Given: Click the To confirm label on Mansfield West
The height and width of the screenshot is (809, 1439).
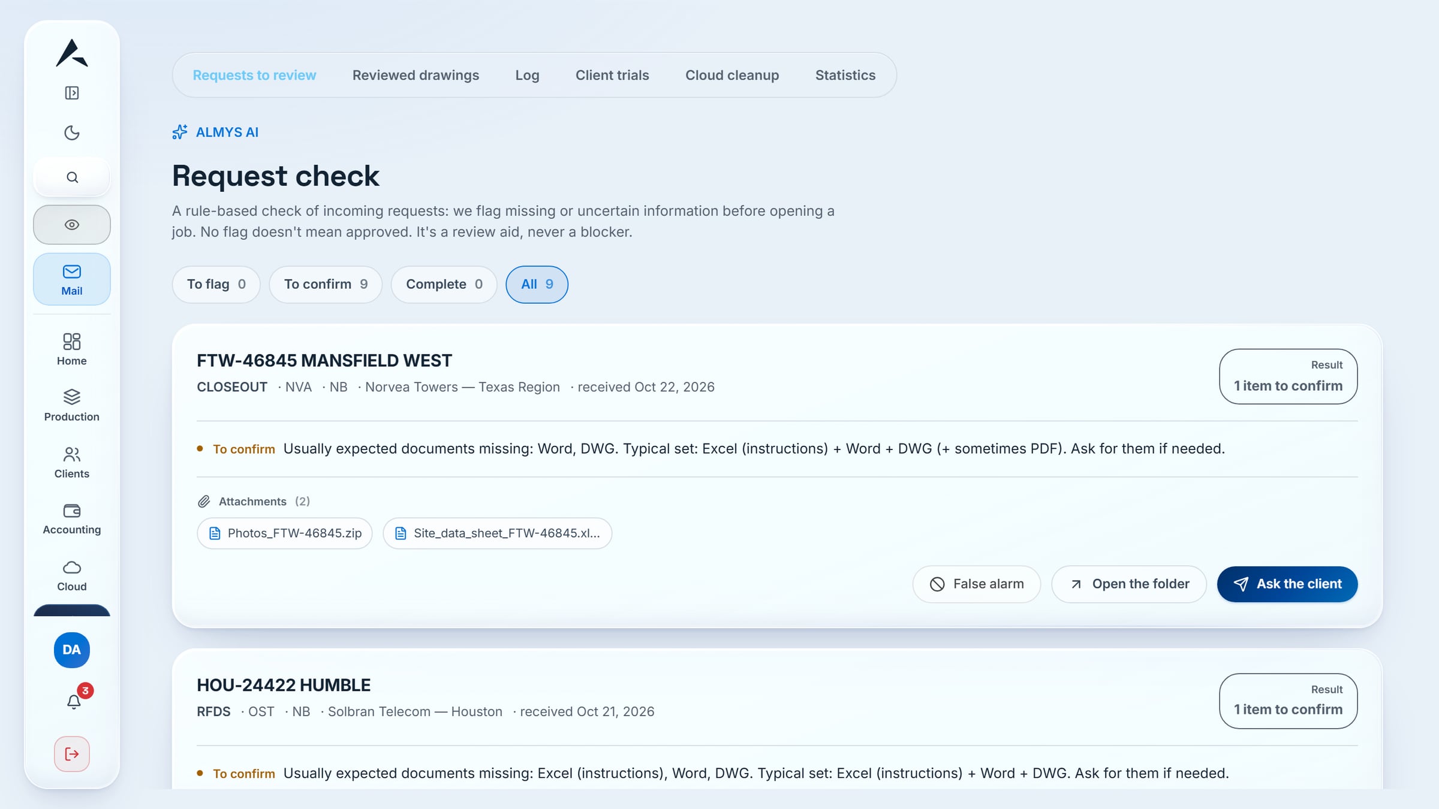Looking at the screenshot, I should coord(244,449).
